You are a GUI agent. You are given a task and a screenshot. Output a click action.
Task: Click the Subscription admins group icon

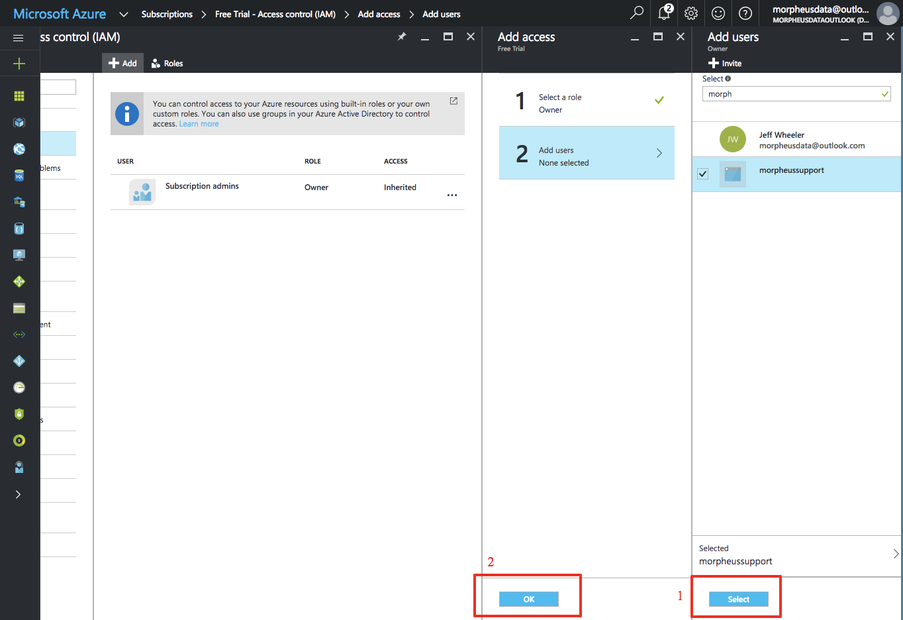click(142, 192)
